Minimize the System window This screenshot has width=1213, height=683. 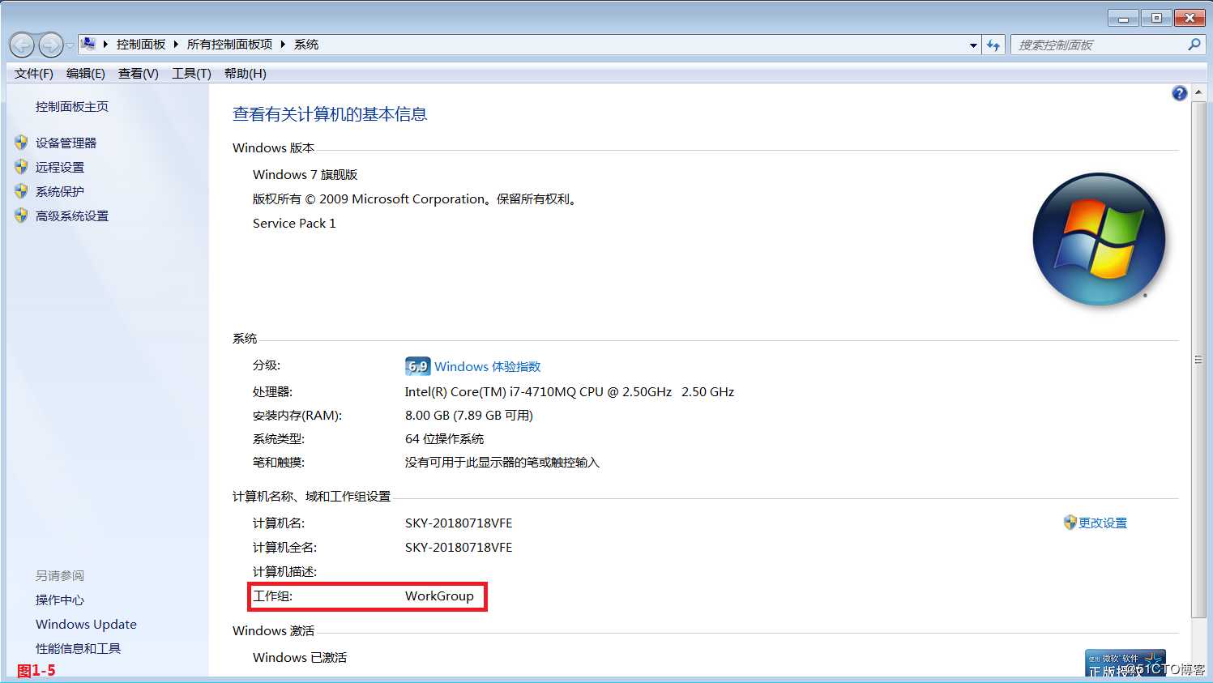point(1123,18)
